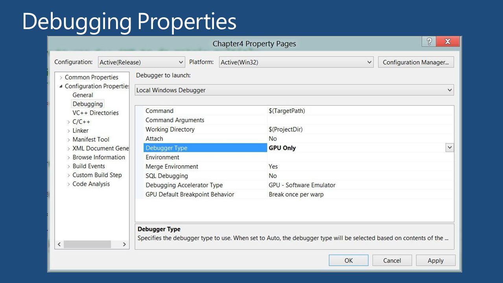The image size is (503, 283).
Task: Click the GPU - Software Emulator value
Action: click(x=302, y=185)
